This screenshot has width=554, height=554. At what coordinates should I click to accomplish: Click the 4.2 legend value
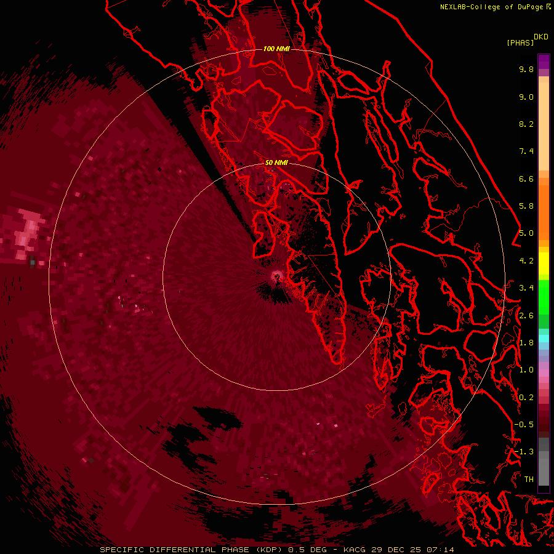526,261
